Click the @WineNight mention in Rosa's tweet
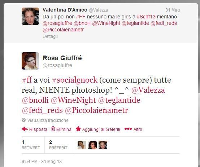Screen dimensions: 200x167 (x=73, y=100)
